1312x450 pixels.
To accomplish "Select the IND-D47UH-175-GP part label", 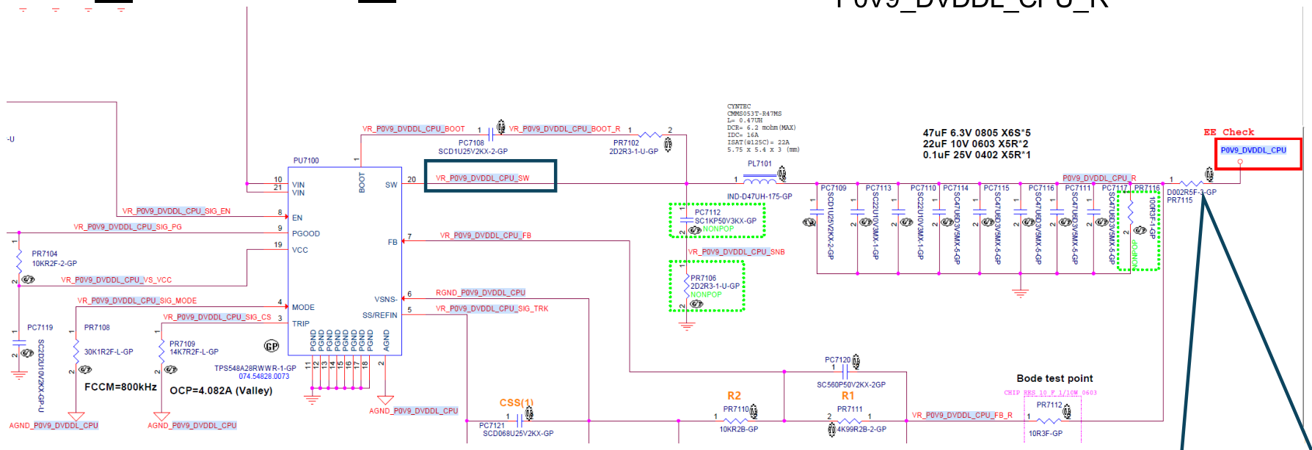I will click(x=759, y=196).
